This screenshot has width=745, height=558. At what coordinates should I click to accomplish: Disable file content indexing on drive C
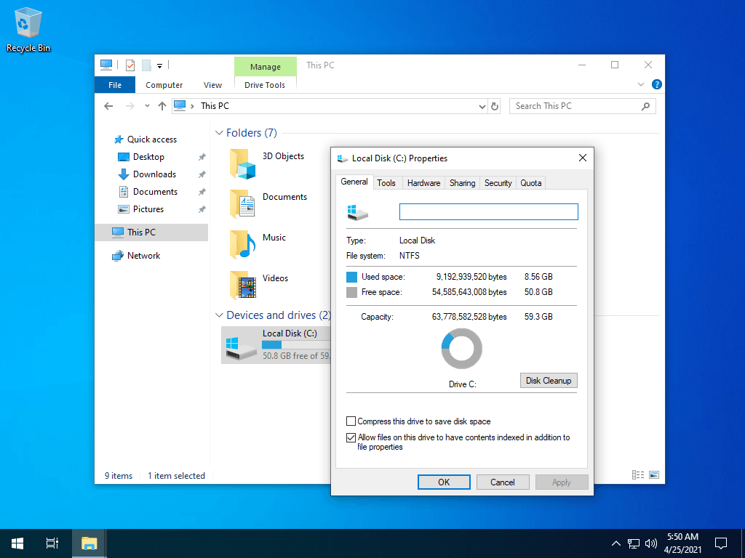351,437
